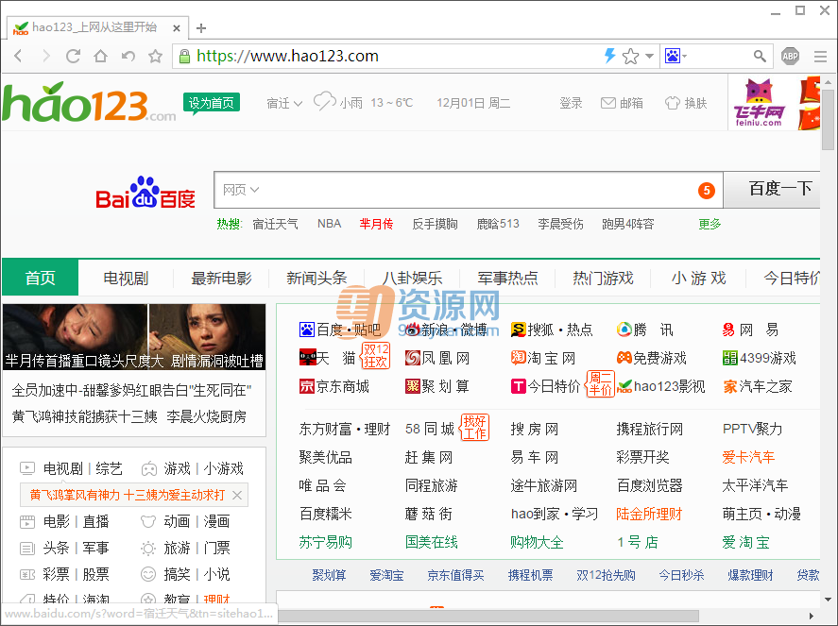Open the 今日特价 site link
The height and width of the screenshot is (626, 838).
[545, 386]
